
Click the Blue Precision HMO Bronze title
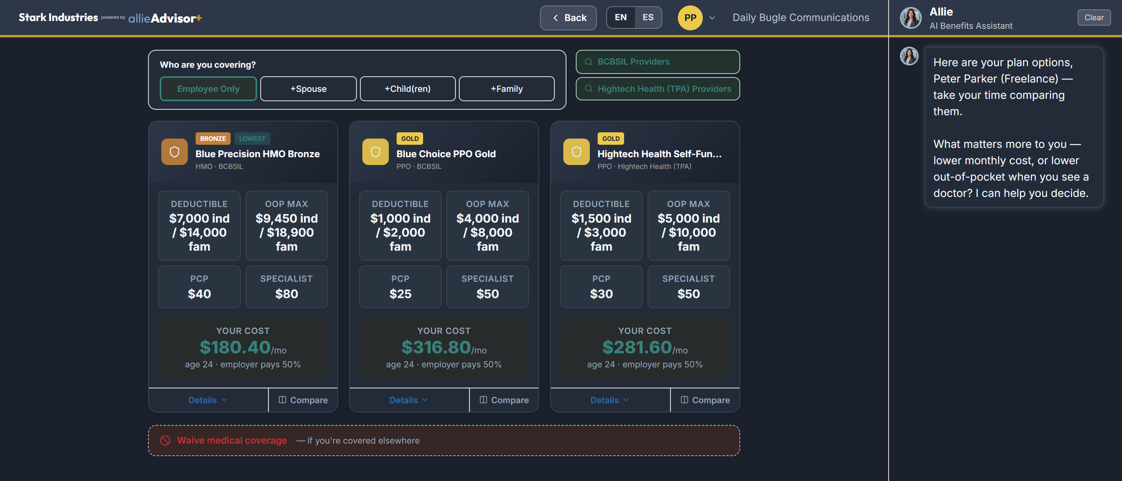[258, 154]
